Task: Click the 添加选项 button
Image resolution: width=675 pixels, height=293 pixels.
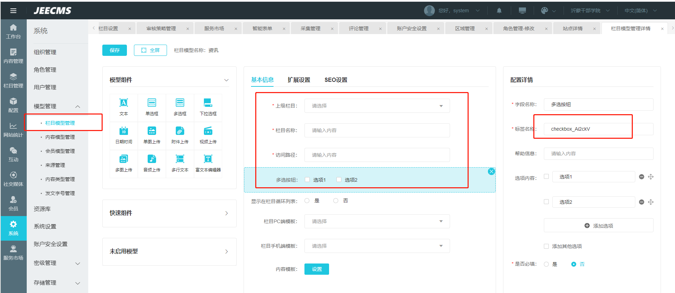Action: click(x=598, y=226)
